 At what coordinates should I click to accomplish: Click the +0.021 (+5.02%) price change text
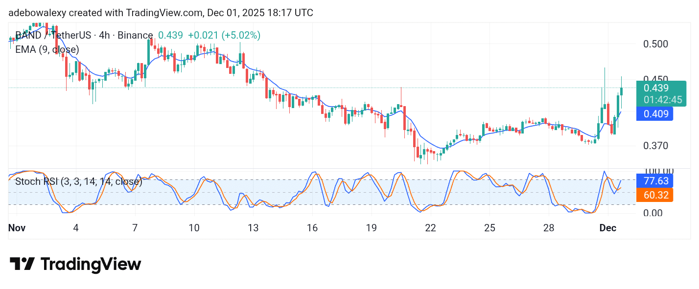tap(224, 35)
